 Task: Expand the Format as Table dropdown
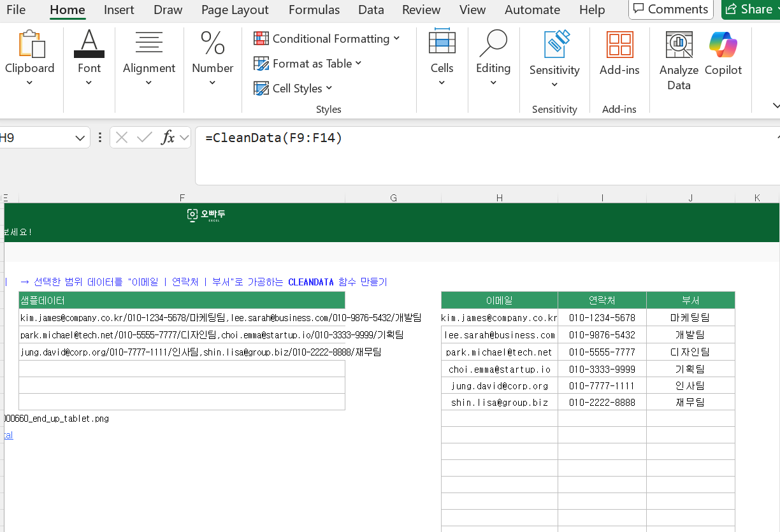[x=358, y=63]
